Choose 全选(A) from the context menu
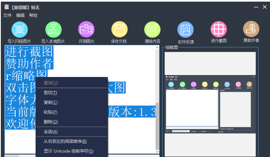 pos(71,132)
